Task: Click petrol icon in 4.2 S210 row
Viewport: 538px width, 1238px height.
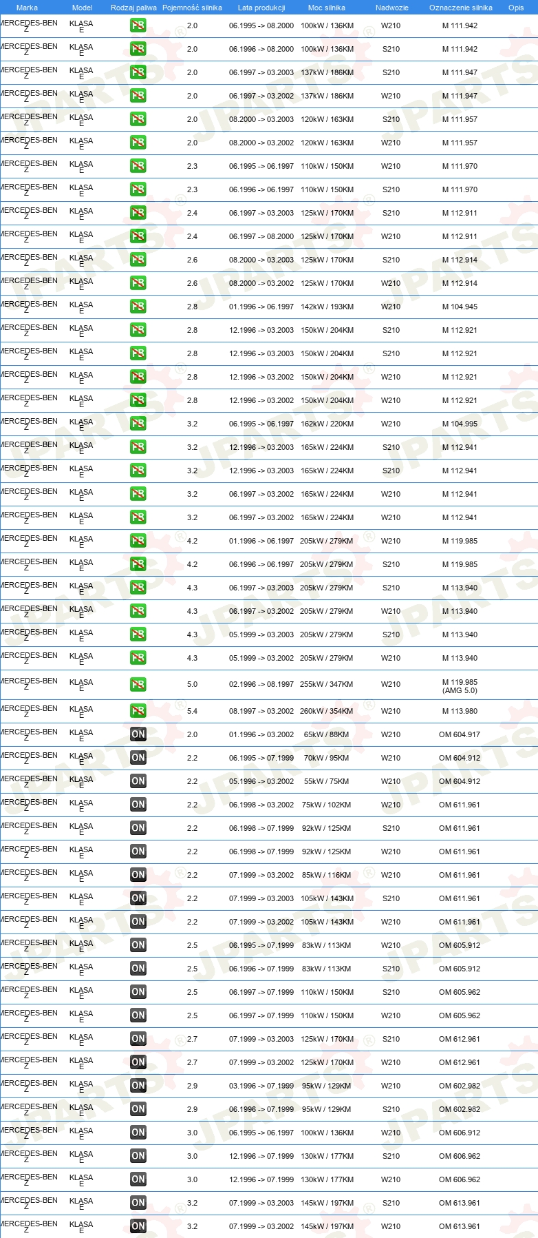Action: [x=138, y=565]
